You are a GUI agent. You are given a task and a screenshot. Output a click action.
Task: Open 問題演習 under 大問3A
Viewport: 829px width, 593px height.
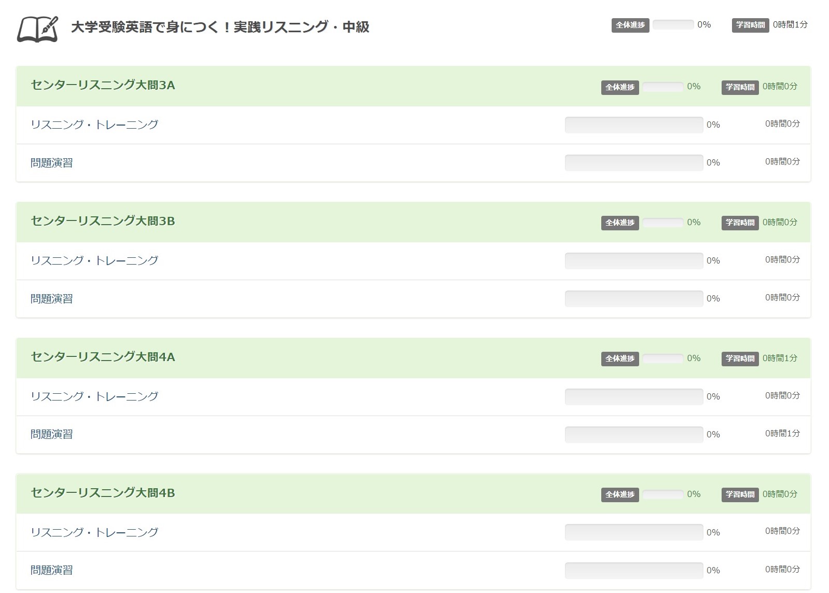click(52, 163)
